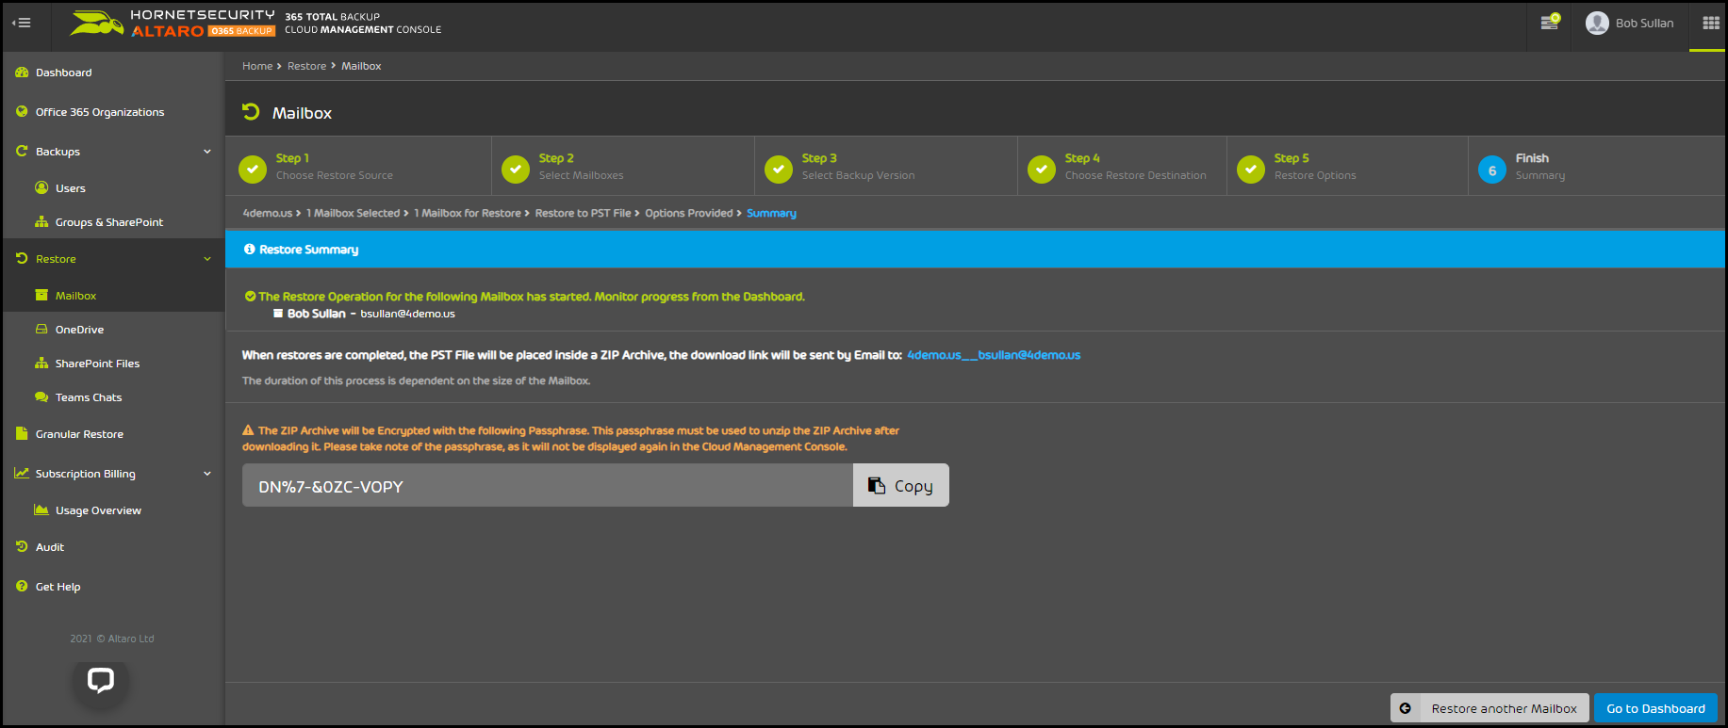Click the Step 1 checkmark circle
Viewport: 1728px width, 728px height.
(253, 170)
